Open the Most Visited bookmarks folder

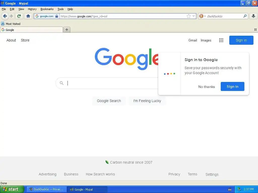(x=11, y=24)
